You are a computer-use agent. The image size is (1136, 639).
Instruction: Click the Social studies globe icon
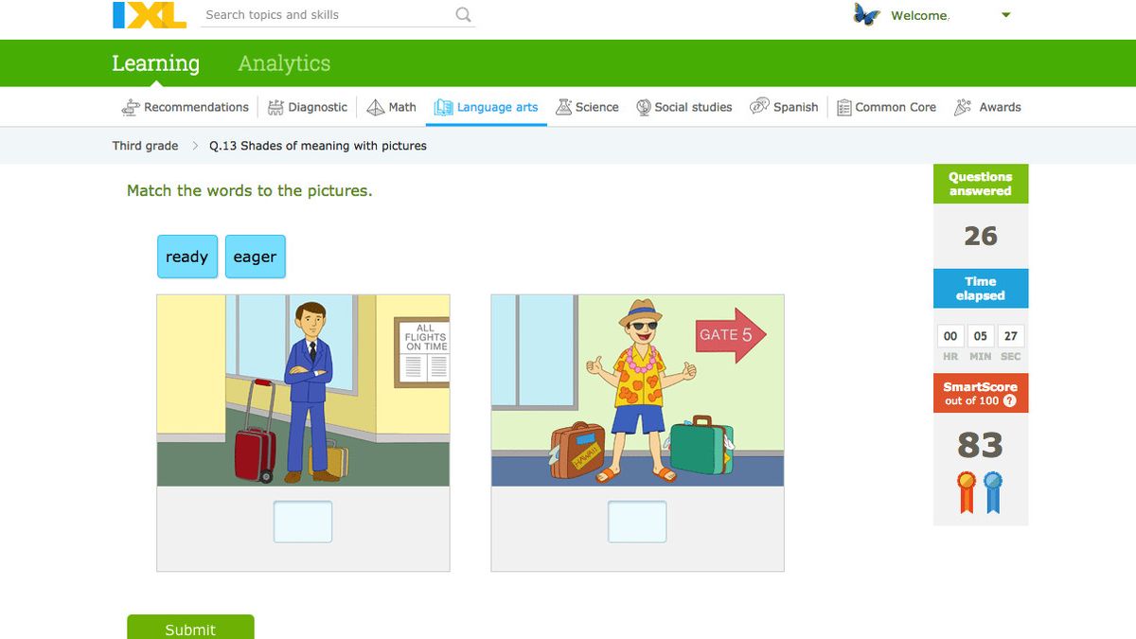(643, 107)
